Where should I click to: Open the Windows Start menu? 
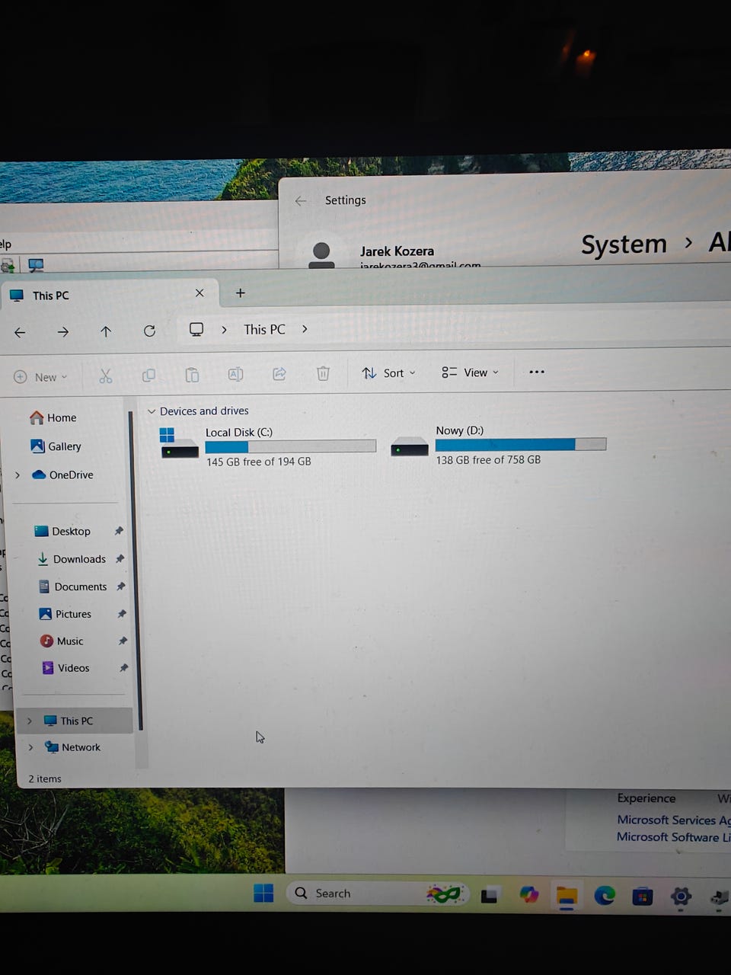pyautogui.click(x=263, y=893)
